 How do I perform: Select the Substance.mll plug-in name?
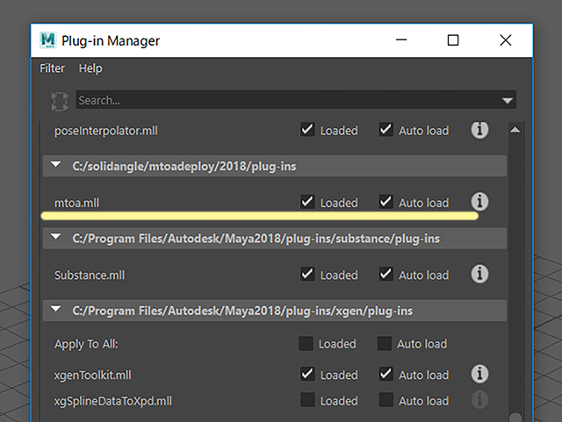point(90,275)
